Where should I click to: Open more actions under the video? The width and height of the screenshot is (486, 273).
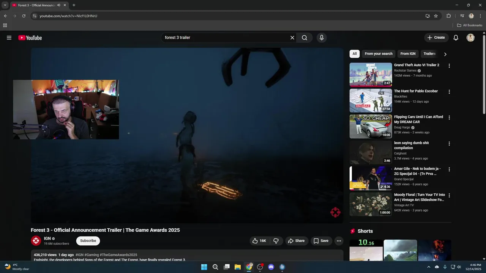pos(339,241)
